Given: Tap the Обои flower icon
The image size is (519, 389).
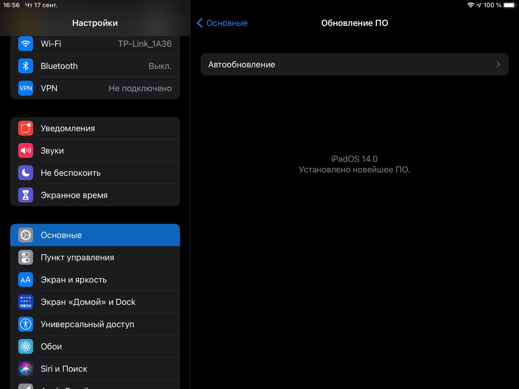Looking at the screenshot, I should point(26,346).
